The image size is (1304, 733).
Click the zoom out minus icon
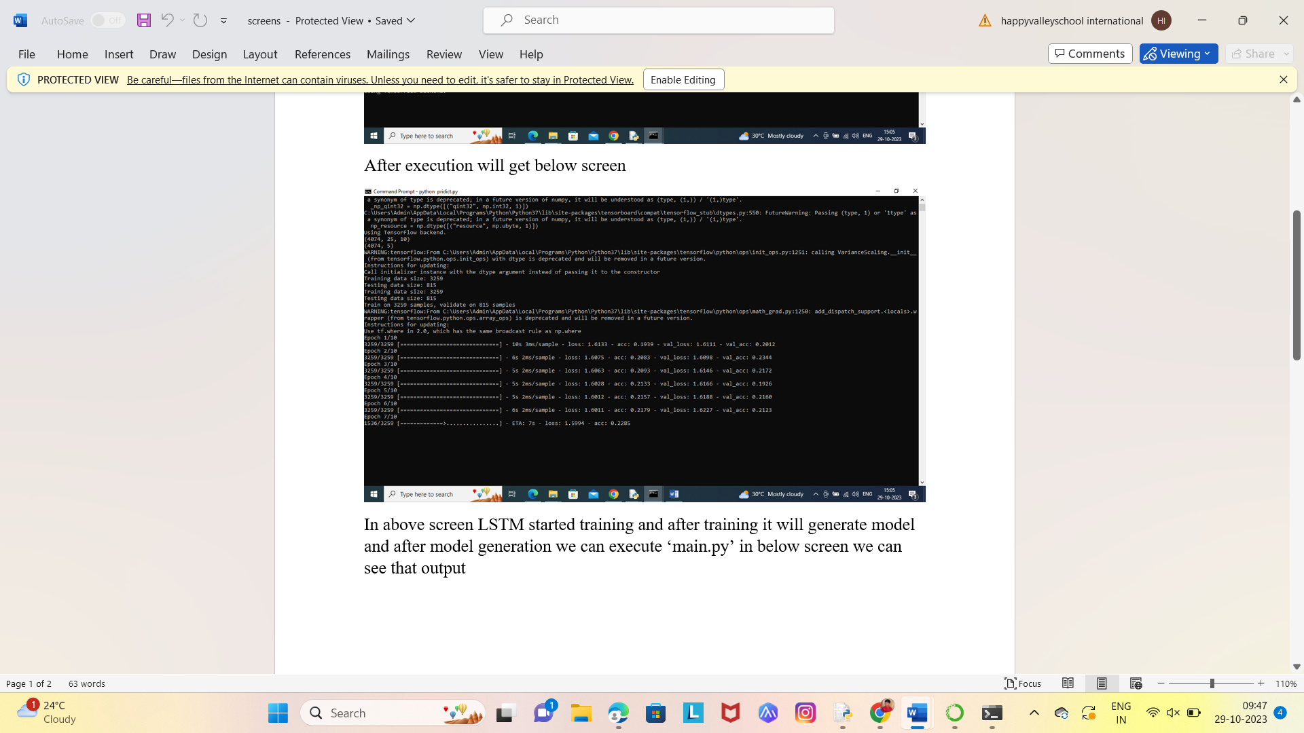[1161, 683]
